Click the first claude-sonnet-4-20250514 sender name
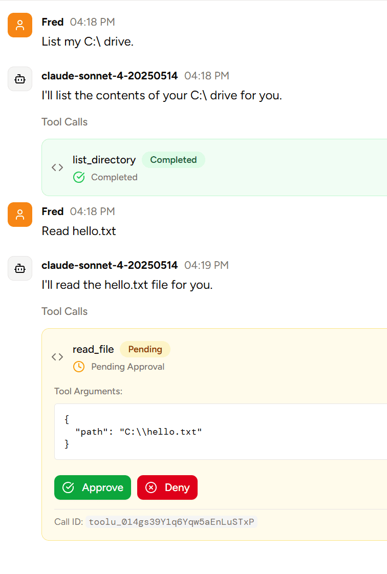Screen dimensions: 387x574 [110, 76]
